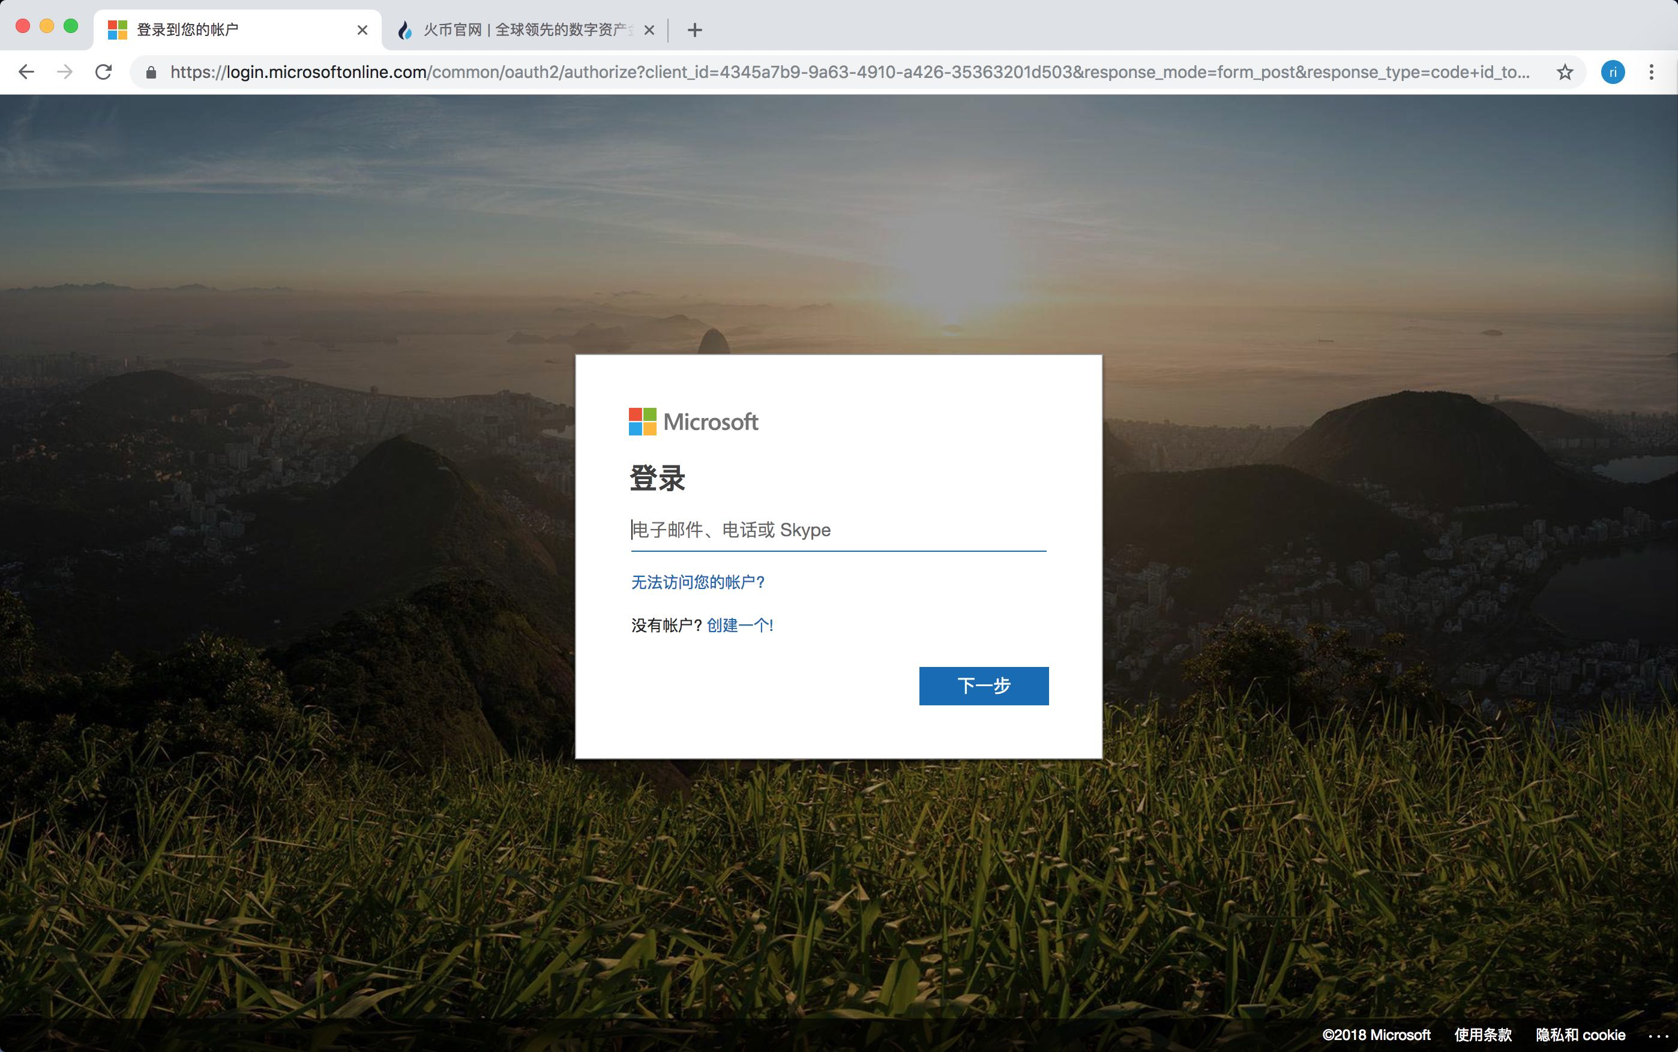Expand the footer ellipsis more options
1678x1052 pixels.
tap(1659, 1036)
